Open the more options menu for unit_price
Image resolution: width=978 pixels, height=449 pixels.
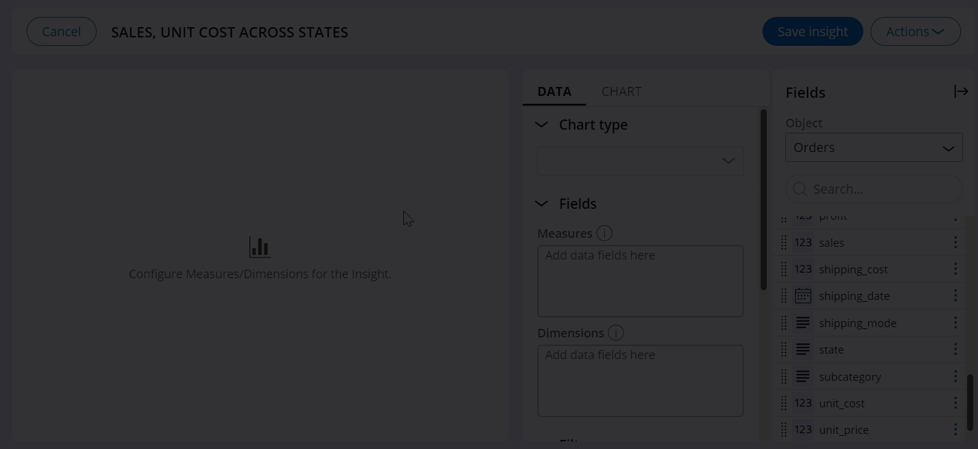pos(955,430)
